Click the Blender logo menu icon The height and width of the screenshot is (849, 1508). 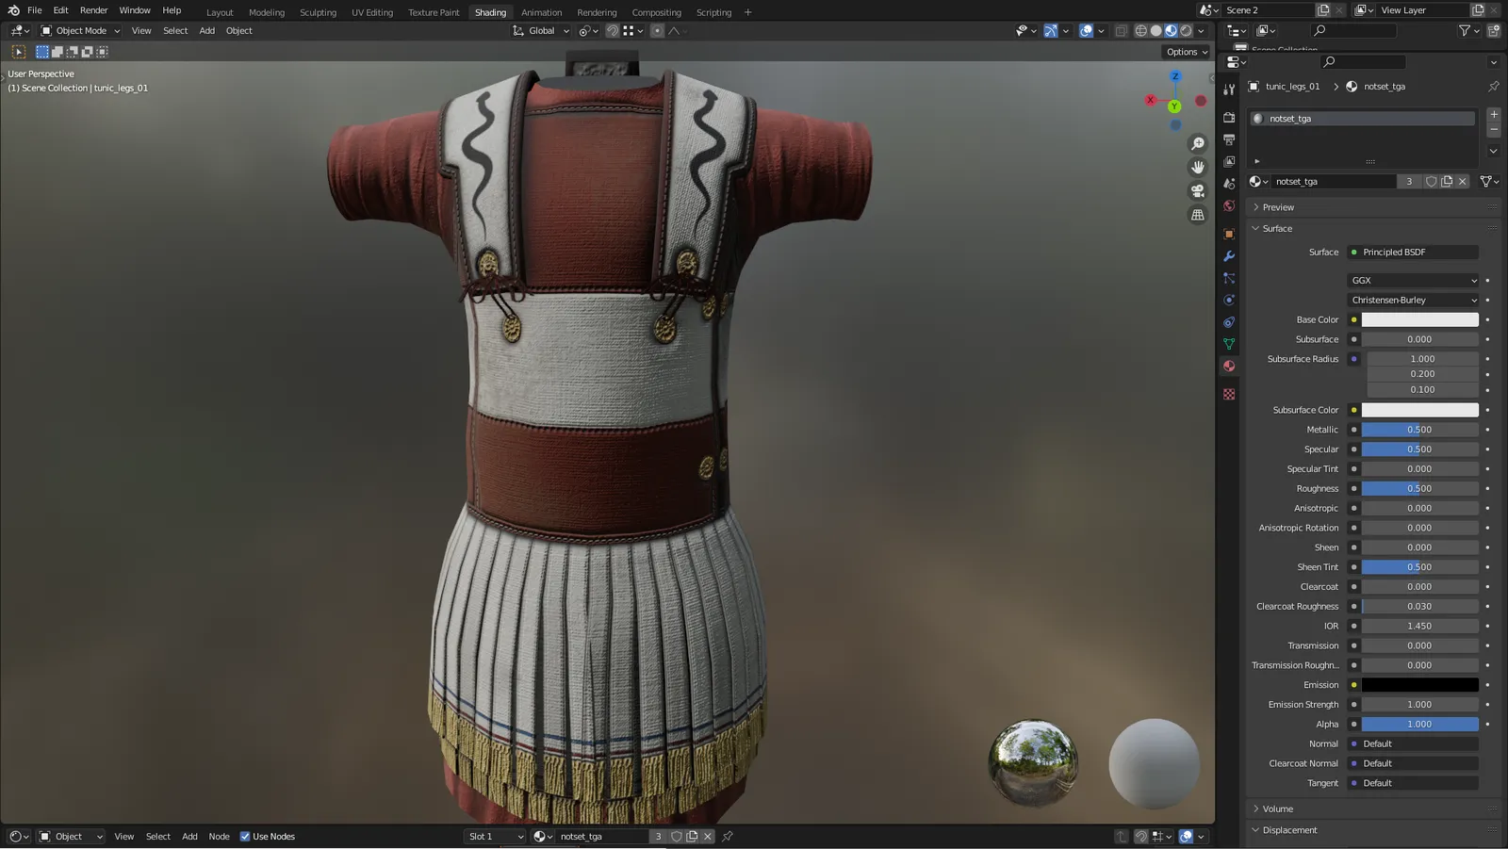pyautogui.click(x=13, y=10)
